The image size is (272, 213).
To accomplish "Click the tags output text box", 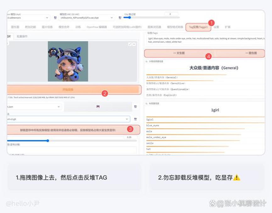I will [x=204, y=39].
